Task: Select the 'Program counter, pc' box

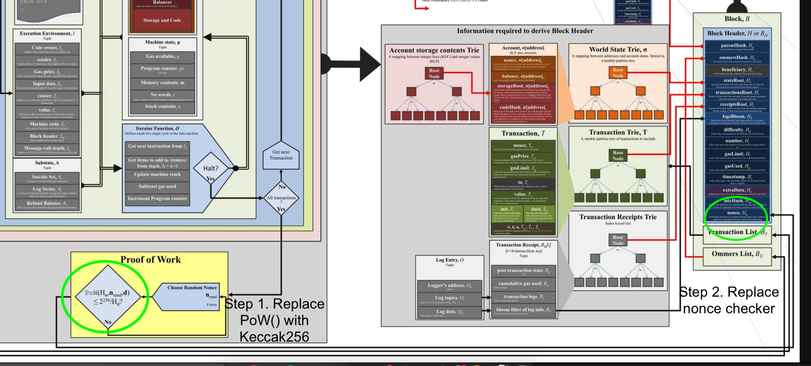Action: click(162, 70)
